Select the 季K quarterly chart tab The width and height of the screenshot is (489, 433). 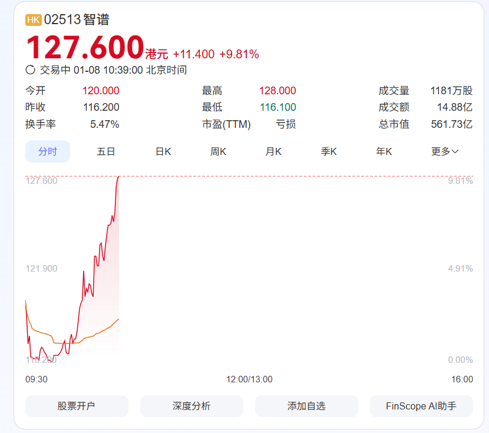(x=329, y=151)
